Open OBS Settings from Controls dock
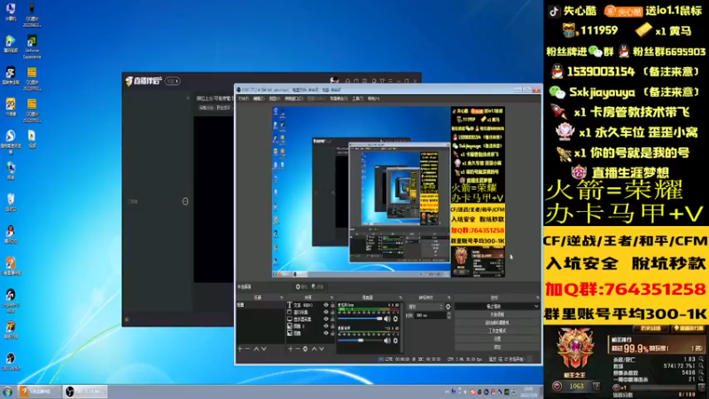 [497, 339]
